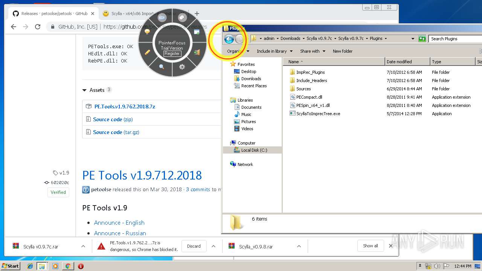The height and width of the screenshot is (271, 482).
Task: Open commit 602020c link
Action: pyautogui.click(x=57, y=183)
